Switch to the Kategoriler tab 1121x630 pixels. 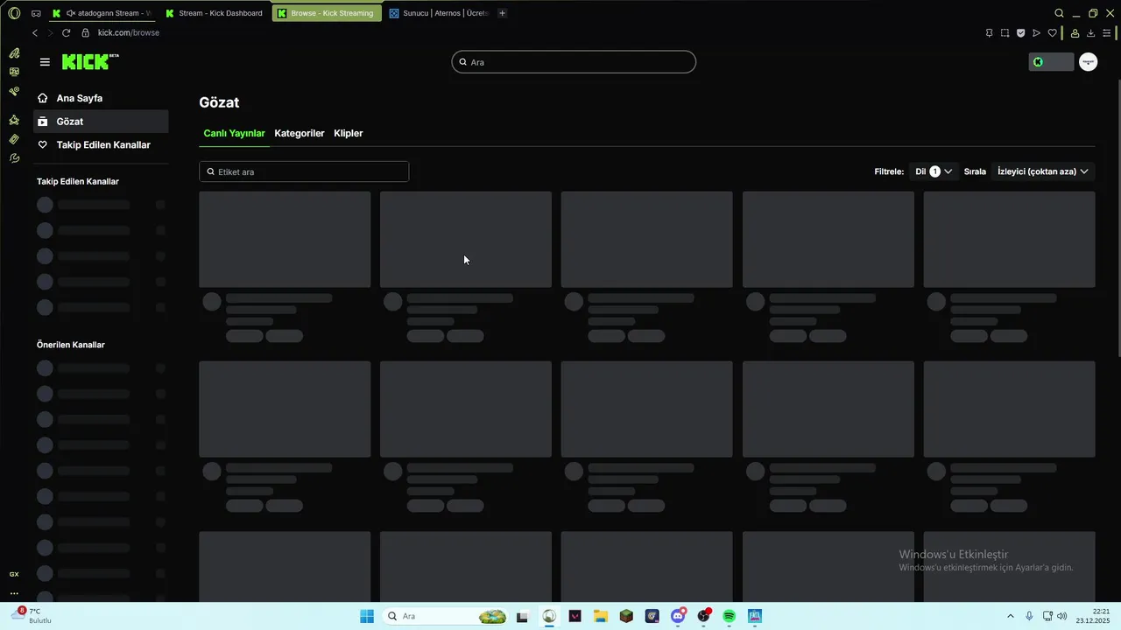tap(300, 133)
